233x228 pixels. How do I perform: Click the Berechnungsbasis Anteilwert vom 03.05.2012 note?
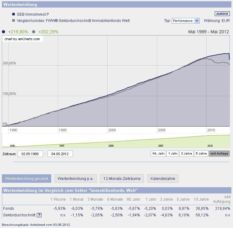(36, 225)
